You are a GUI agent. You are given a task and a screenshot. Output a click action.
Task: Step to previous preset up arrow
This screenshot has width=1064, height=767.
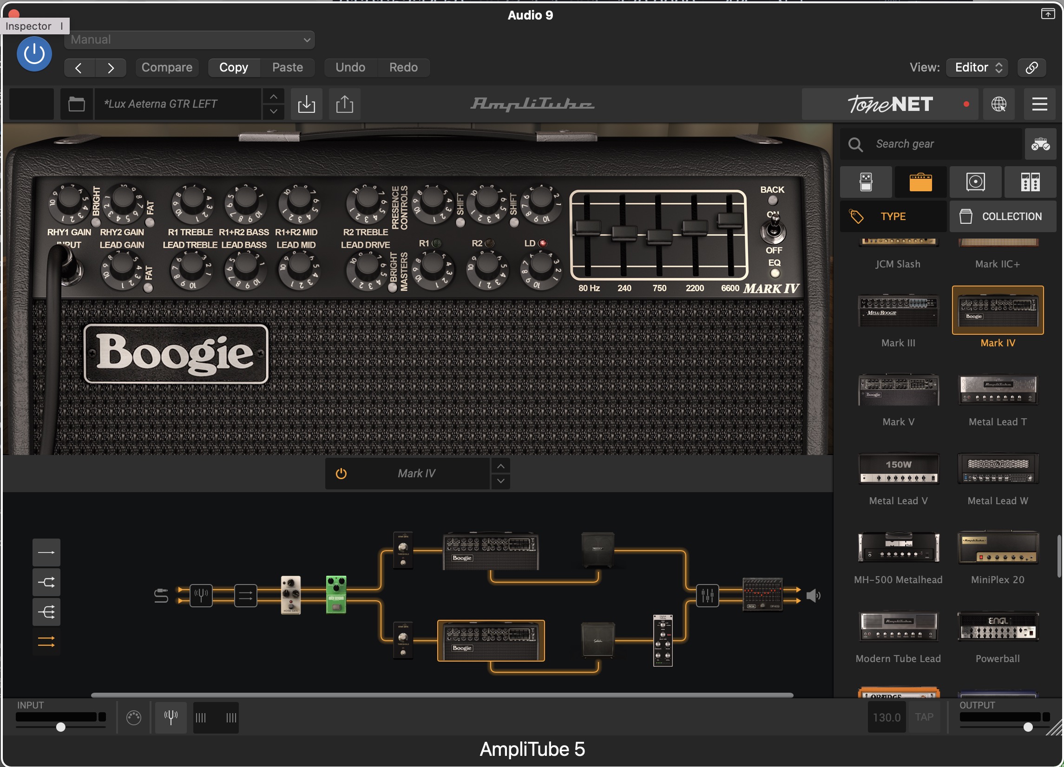pyautogui.click(x=274, y=97)
